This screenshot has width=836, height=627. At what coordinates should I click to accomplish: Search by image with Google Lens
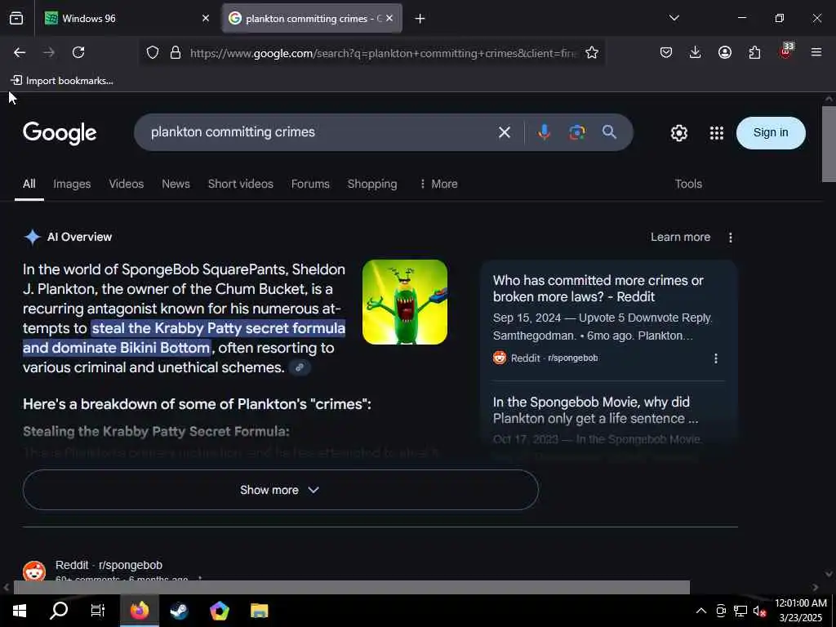point(577,132)
